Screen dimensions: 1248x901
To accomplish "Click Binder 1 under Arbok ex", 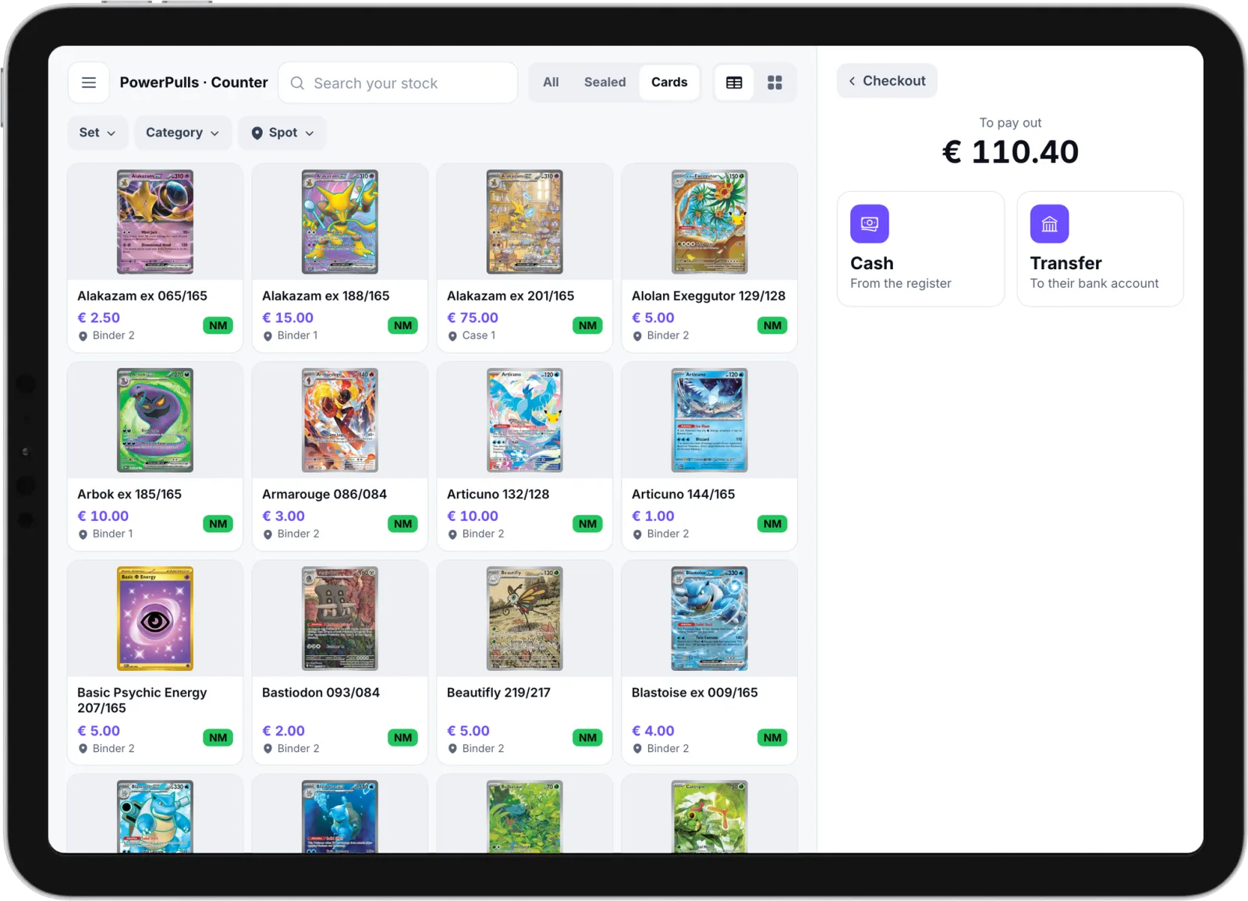I will tap(112, 534).
